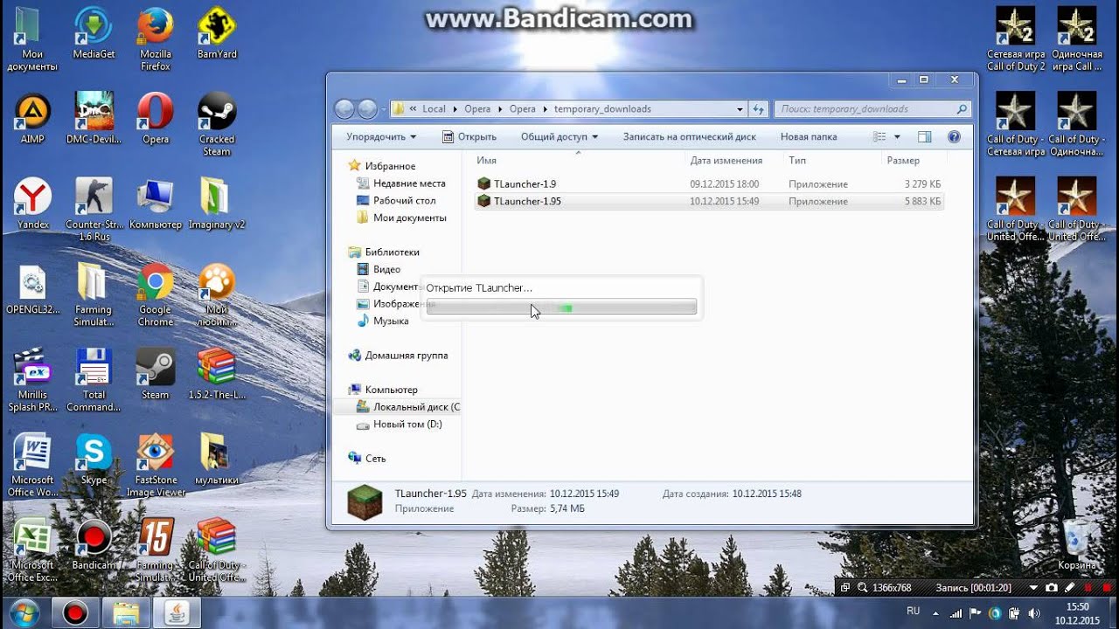The width and height of the screenshot is (1119, 629).
Task: Select the Counter-Strike 1.6 Rus shortcut
Action: 94,210
